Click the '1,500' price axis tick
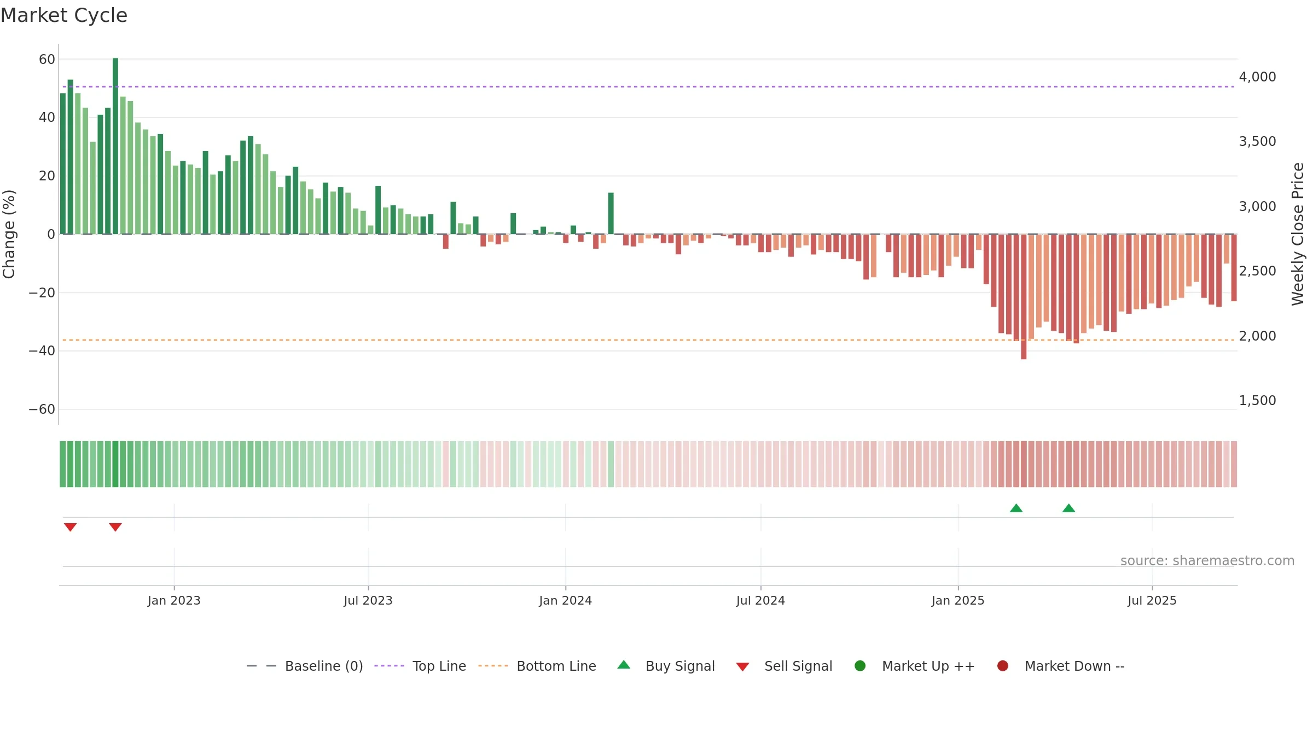This screenshot has height=738, width=1313. [x=1257, y=400]
